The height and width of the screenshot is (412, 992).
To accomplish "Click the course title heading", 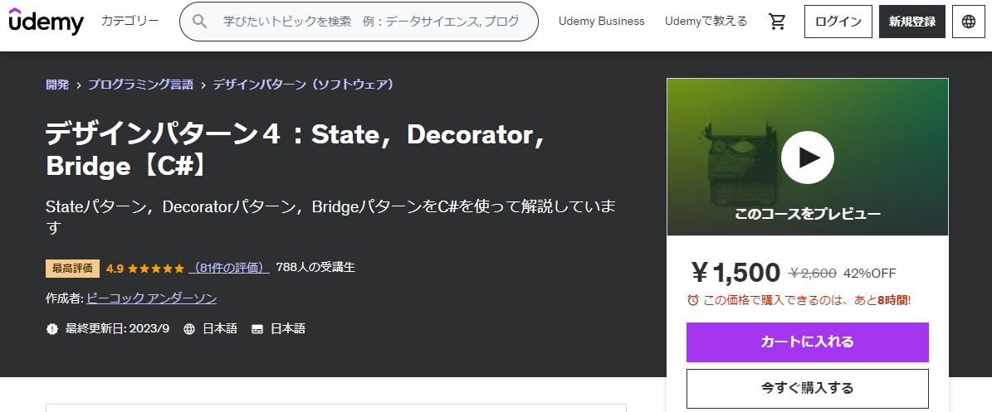I will point(295,149).
